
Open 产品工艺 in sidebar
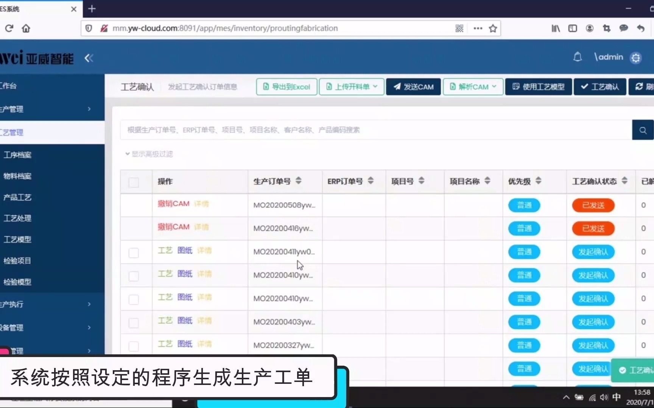tap(17, 197)
